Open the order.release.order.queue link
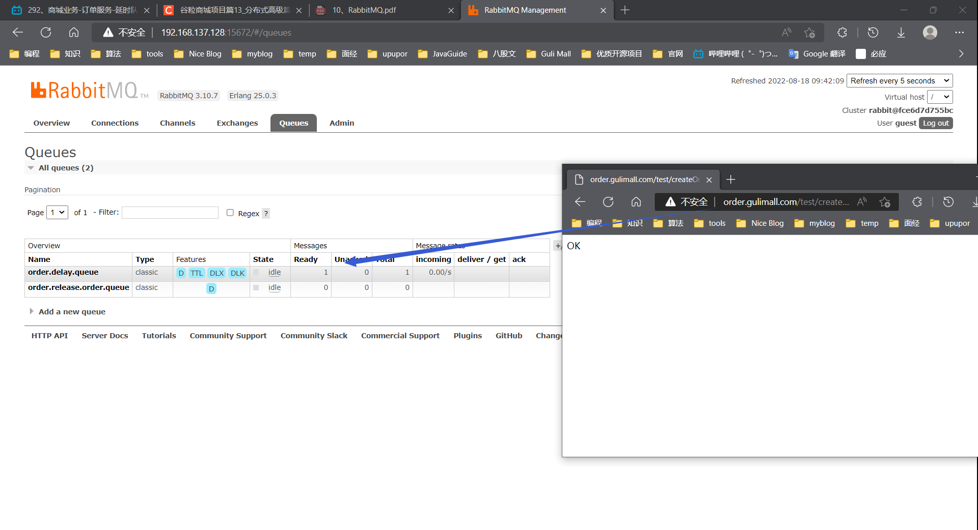Image resolution: width=978 pixels, height=530 pixels. tap(78, 287)
